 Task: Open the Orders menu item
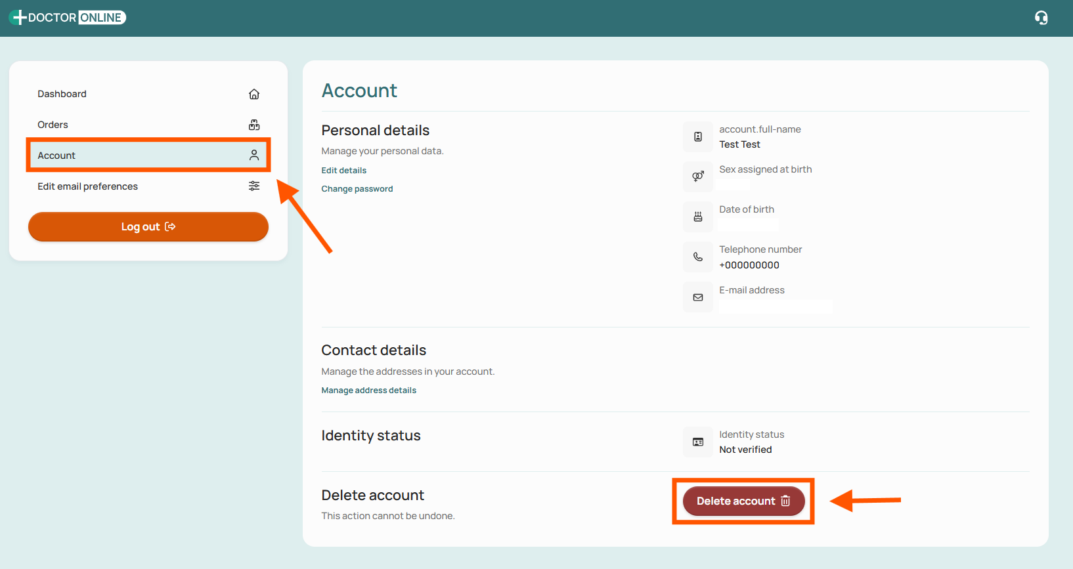148,125
